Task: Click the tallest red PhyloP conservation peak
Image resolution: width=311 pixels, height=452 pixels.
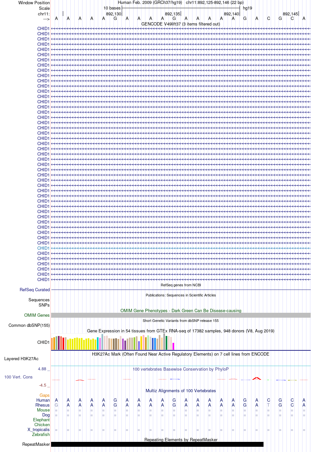Action: (257, 378)
